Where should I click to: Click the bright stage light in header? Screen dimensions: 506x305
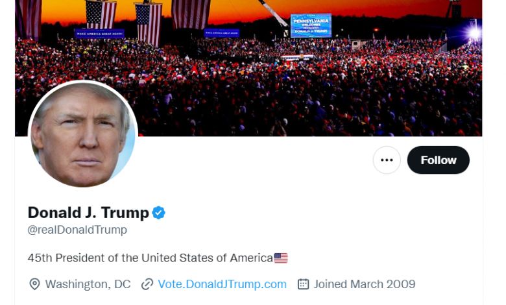pos(474,32)
